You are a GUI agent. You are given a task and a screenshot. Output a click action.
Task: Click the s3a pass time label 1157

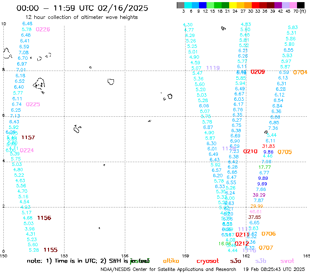[28, 137]
